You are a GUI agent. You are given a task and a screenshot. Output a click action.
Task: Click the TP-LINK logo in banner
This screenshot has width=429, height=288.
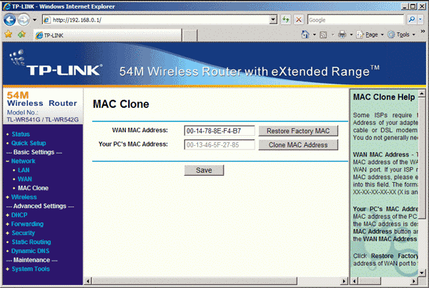point(56,64)
